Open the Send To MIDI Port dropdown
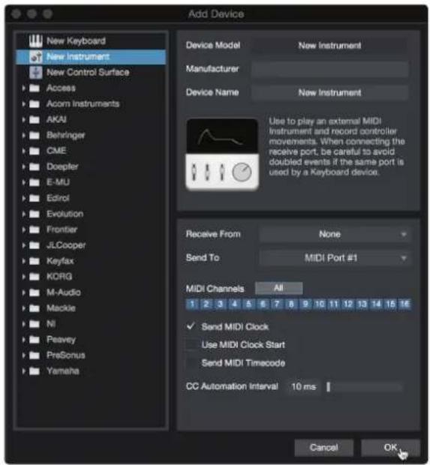 (335, 258)
